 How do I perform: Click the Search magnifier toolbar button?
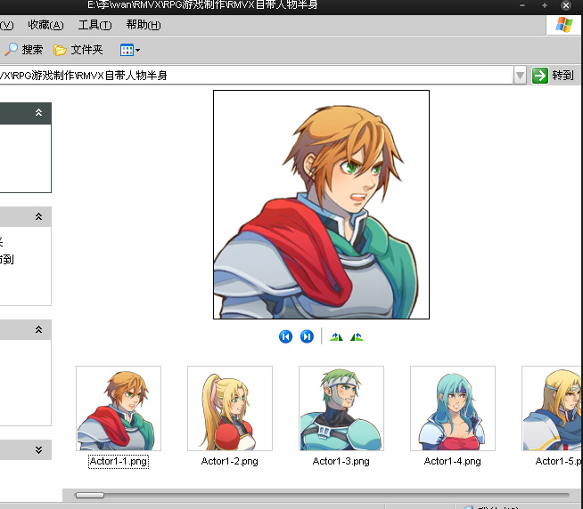[x=23, y=50]
